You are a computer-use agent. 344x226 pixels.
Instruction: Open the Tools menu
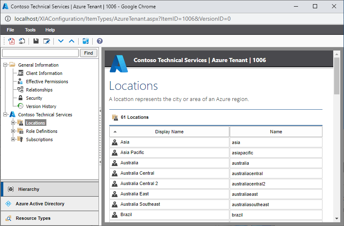[x=30, y=30]
